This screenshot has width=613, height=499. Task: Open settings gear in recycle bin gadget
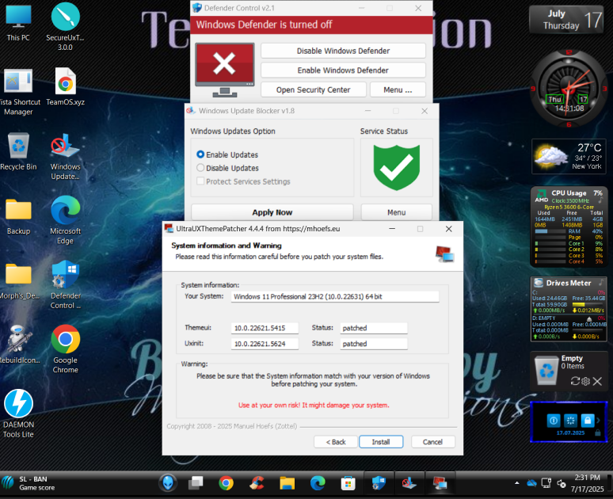tap(585, 381)
